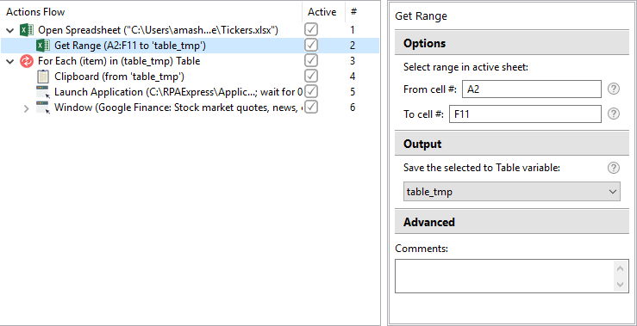Open help for Table variable output

point(614,168)
